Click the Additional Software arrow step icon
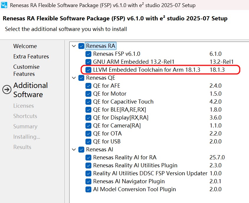 (7, 90)
